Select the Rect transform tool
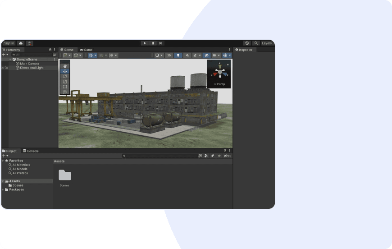 click(x=65, y=87)
